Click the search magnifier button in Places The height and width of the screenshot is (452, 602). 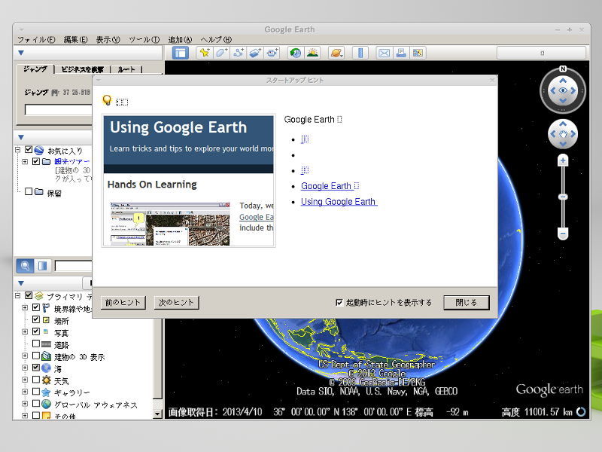(x=25, y=266)
